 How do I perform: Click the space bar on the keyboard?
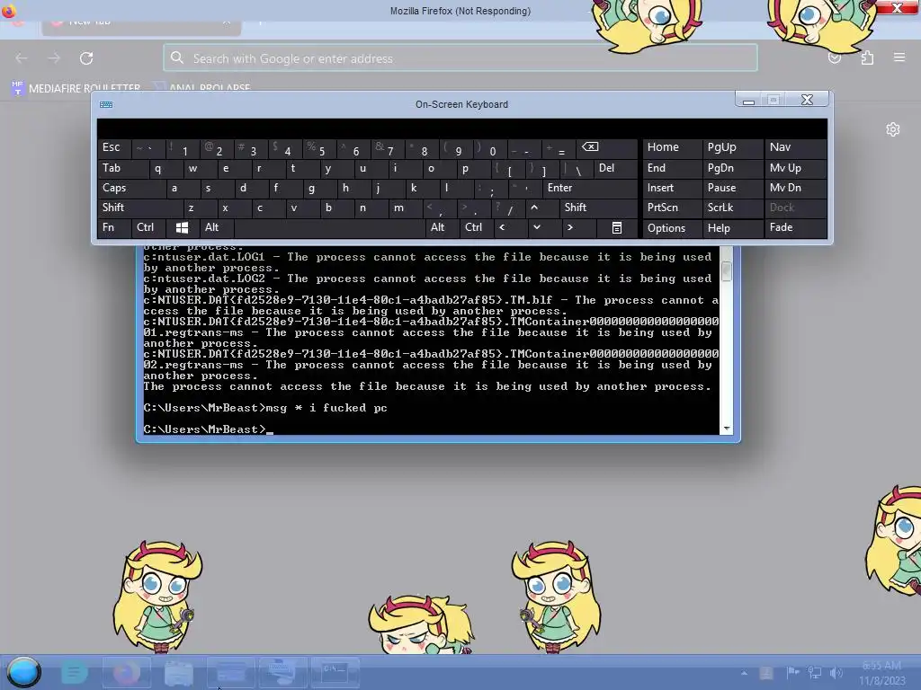pyautogui.click(x=329, y=227)
